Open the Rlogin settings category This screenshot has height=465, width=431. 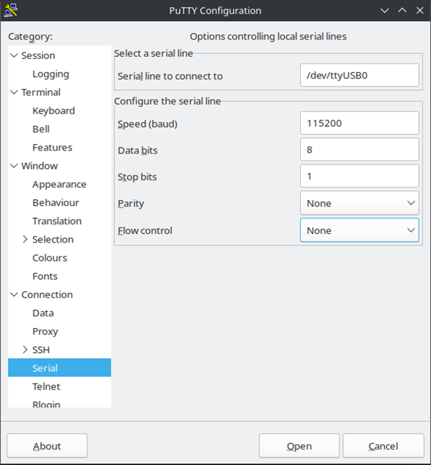click(46, 404)
